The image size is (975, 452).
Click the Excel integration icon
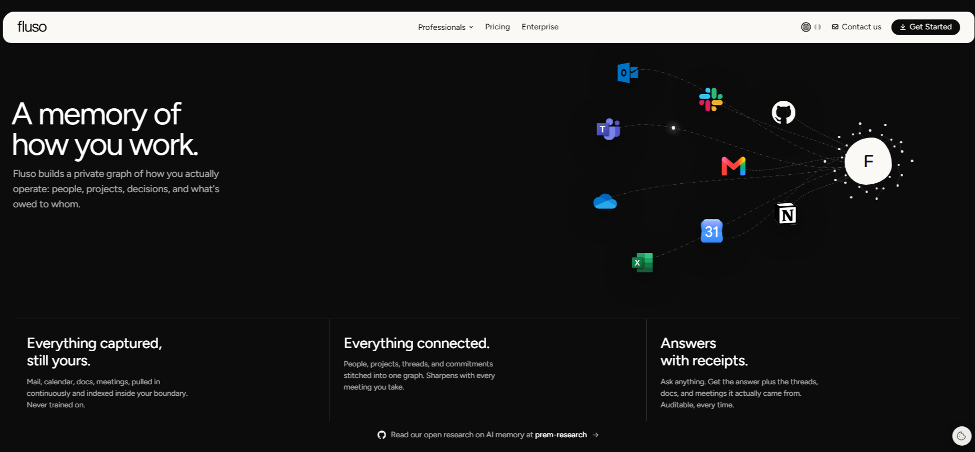(642, 262)
